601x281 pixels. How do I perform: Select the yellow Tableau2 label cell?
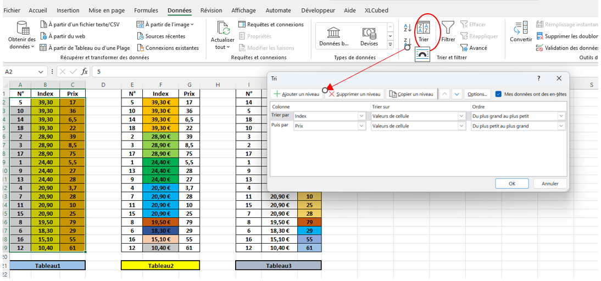click(x=160, y=265)
